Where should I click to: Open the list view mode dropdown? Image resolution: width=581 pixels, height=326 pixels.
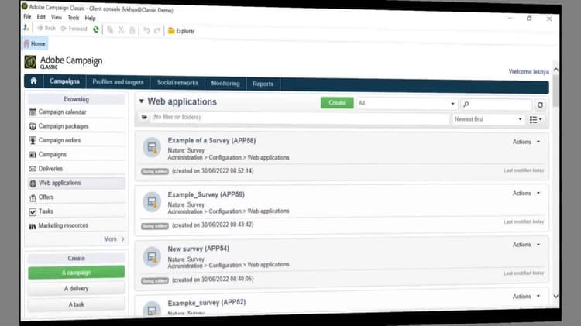tap(536, 120)
